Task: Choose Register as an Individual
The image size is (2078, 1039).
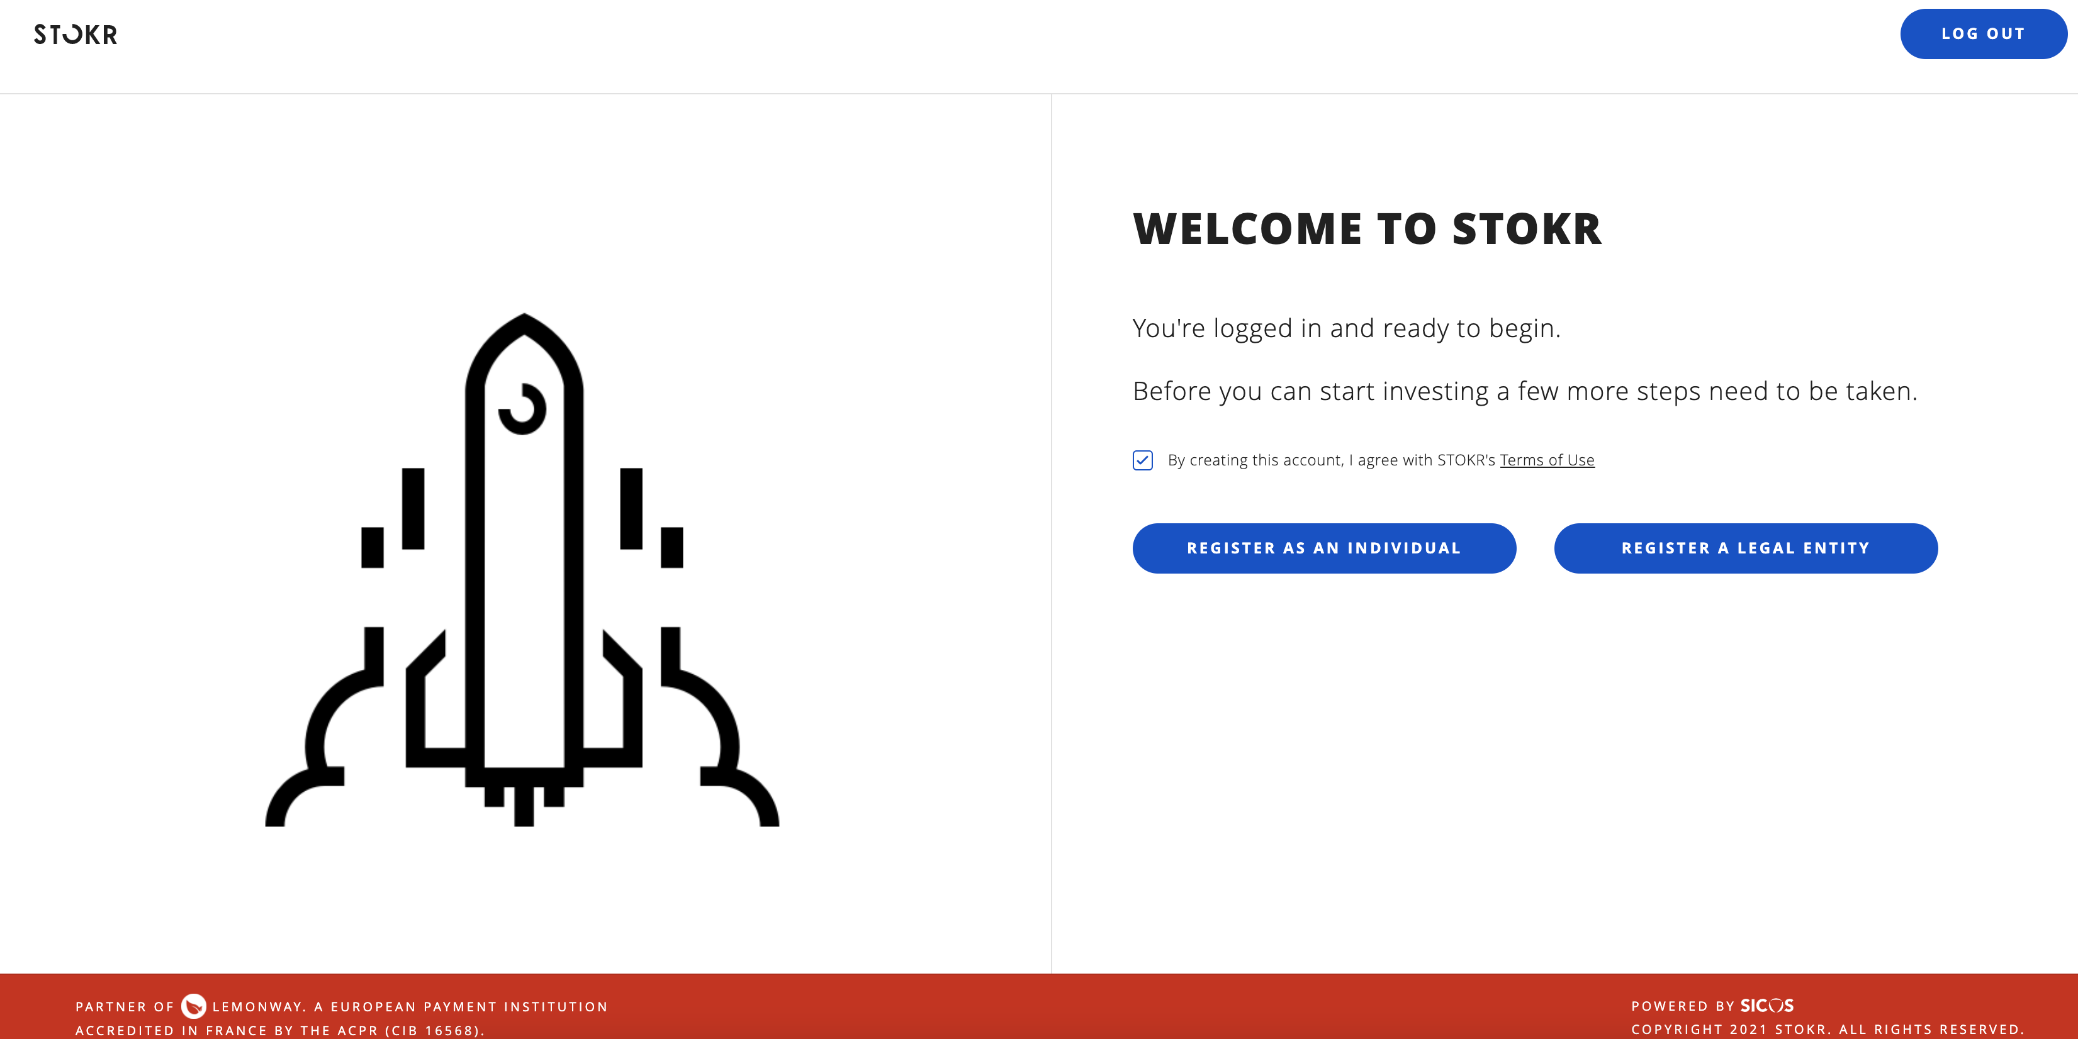Action: [1323, 548]
